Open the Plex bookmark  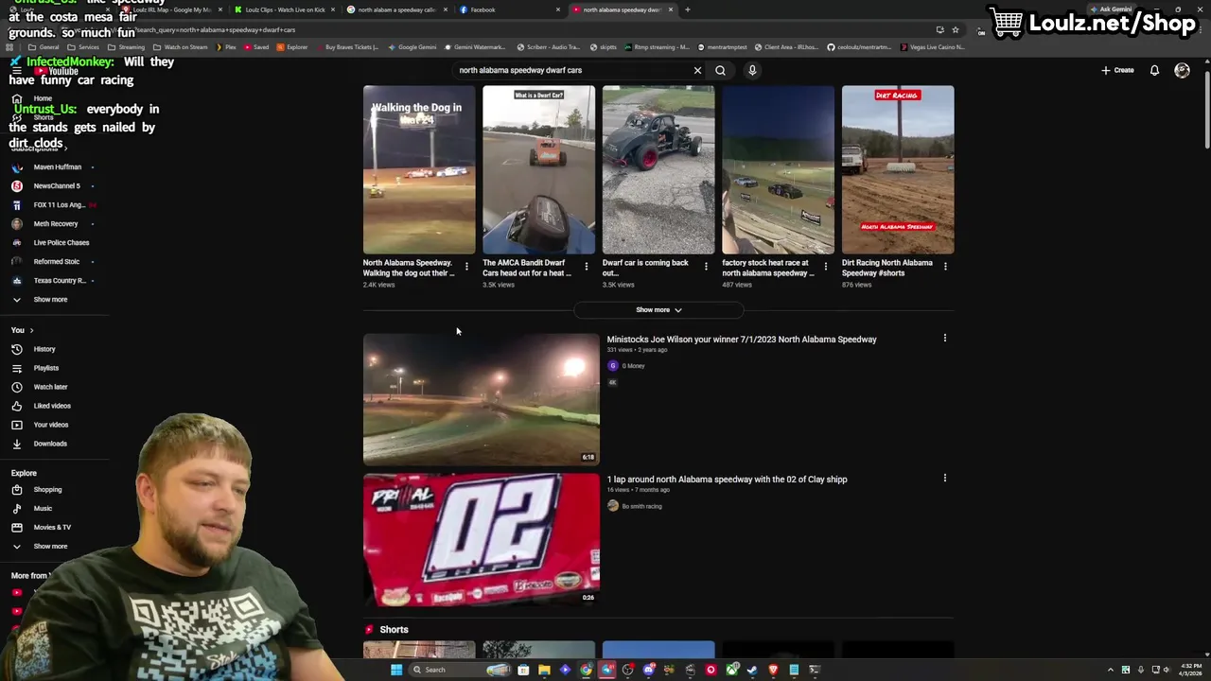[225, 47]
